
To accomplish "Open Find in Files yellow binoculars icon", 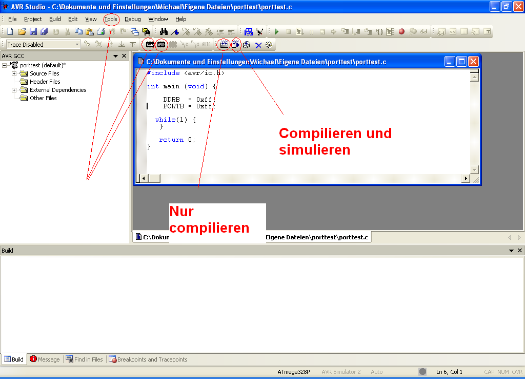I will 146,31.
